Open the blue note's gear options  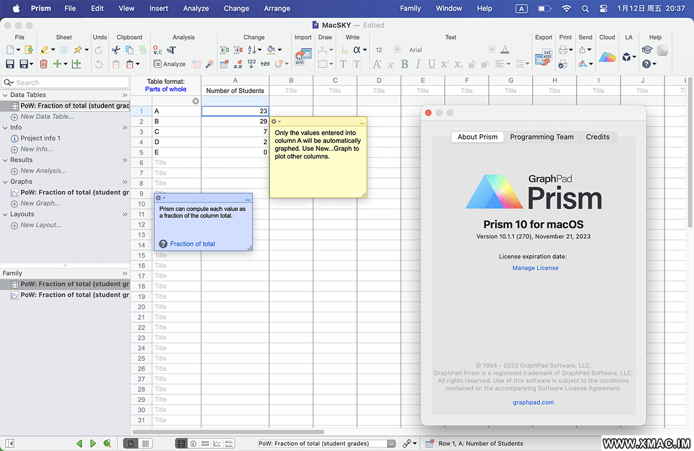(160, 198)
